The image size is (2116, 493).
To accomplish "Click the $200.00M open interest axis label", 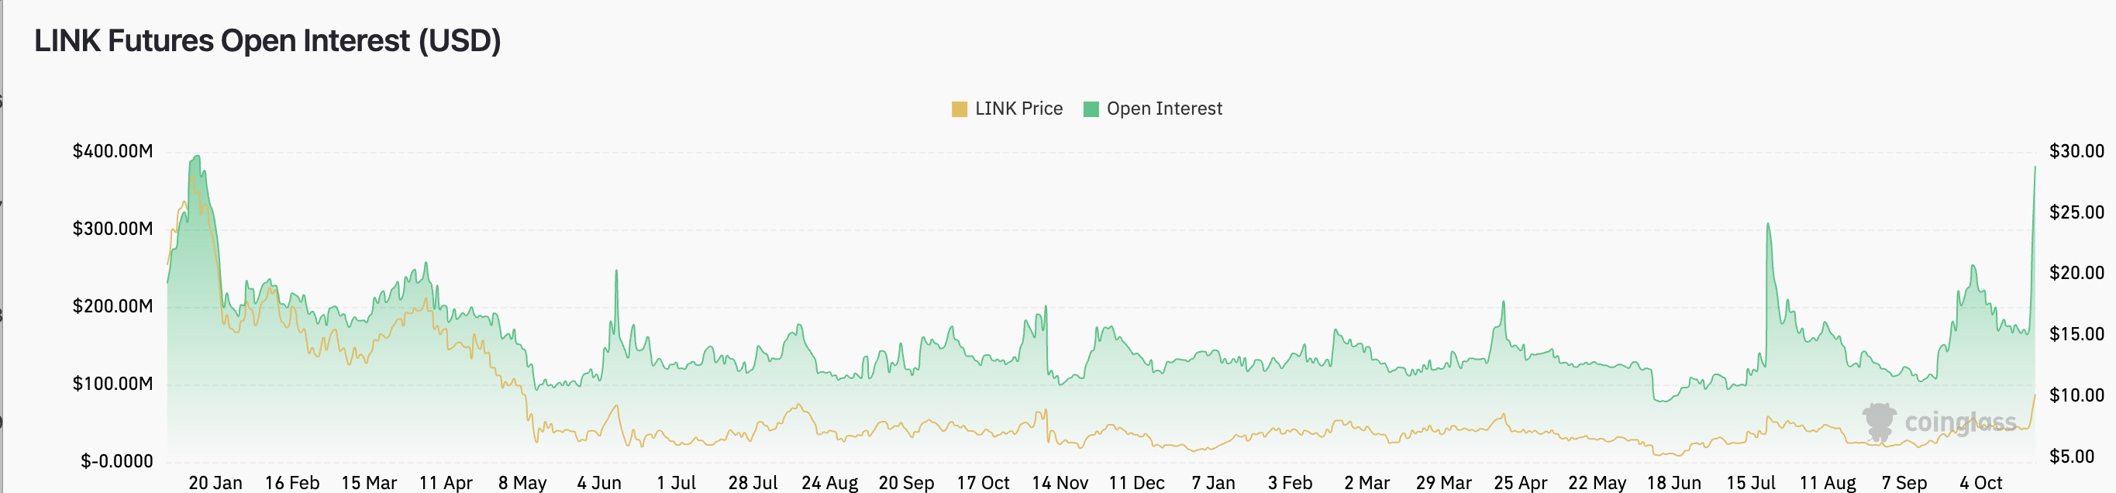I will click(x=112, y=306).
